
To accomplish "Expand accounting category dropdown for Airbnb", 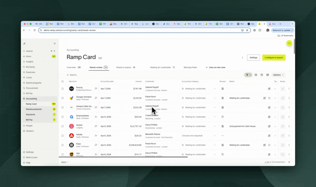I will click(215, 126).
